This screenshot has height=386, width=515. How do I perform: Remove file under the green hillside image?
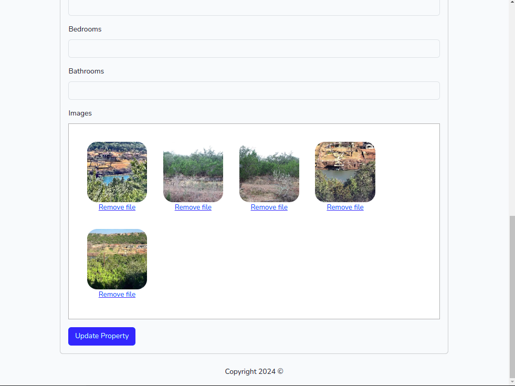tap(117, 294)
